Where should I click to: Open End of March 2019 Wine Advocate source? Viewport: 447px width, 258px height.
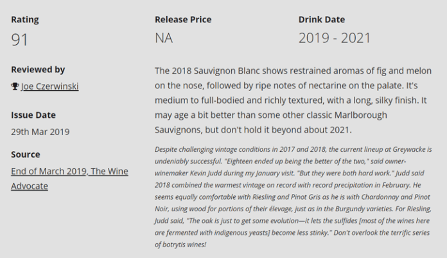click(69, 179)
